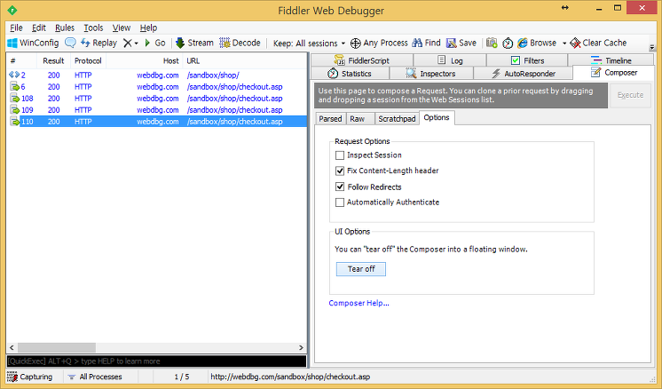
Task: Click the sessions list horizontal scrollbar thumb
Action: pos(57,347)
